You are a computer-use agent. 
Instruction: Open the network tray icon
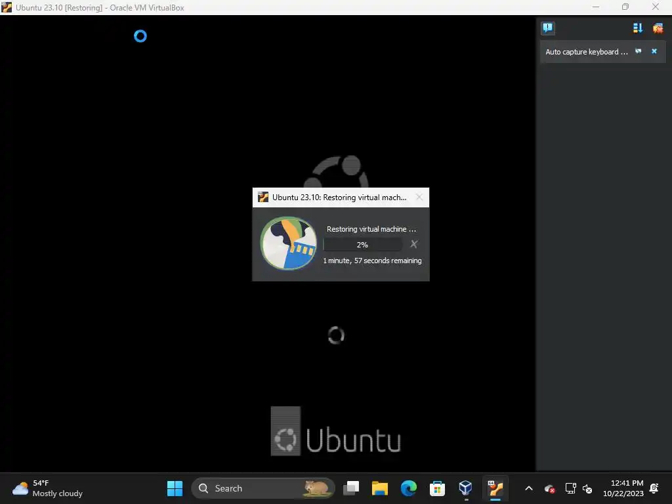coord(570,488)
